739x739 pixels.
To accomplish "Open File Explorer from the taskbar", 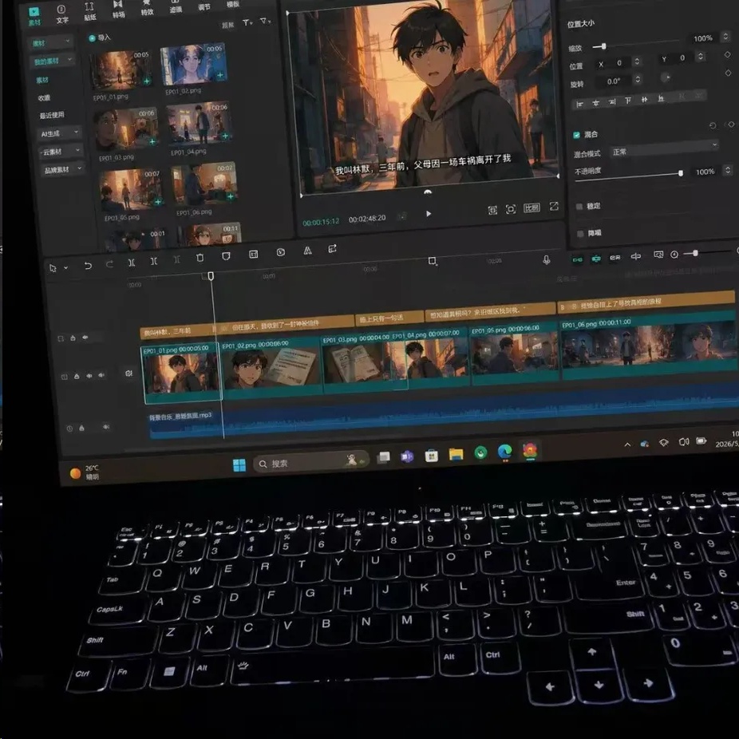I will click(456, 454).
